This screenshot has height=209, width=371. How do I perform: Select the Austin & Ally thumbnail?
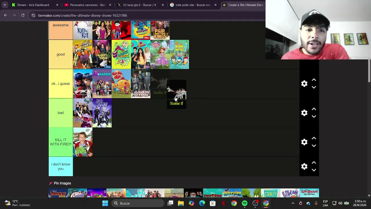102,54
